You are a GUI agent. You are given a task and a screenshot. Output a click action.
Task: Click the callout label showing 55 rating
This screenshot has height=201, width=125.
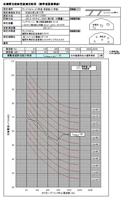[x=77, y=134]
